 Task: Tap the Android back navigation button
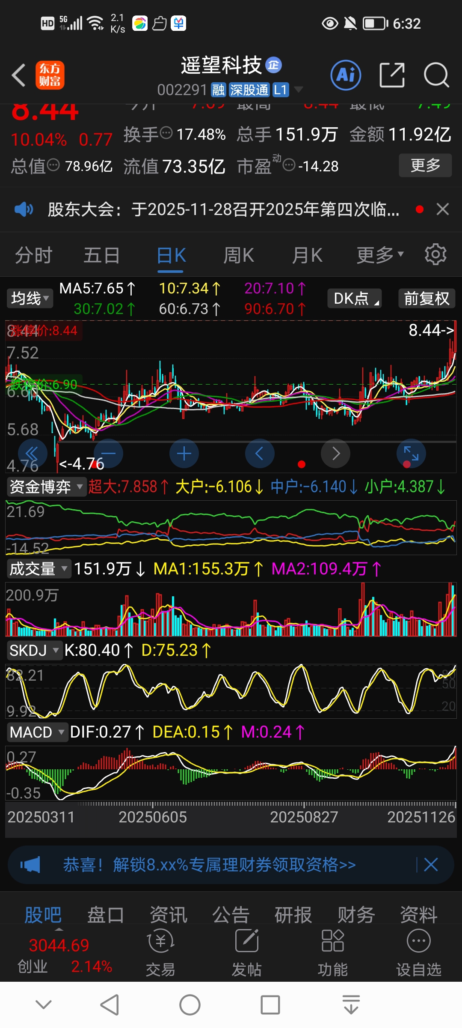(110, 1004)
